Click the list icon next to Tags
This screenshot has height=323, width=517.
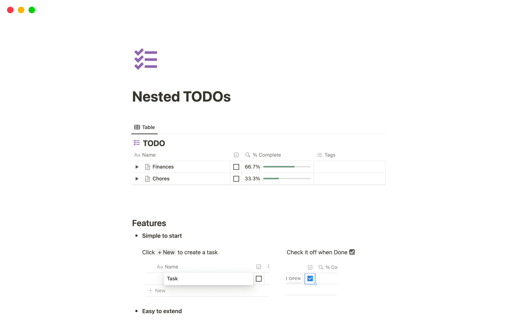[319, 155]
